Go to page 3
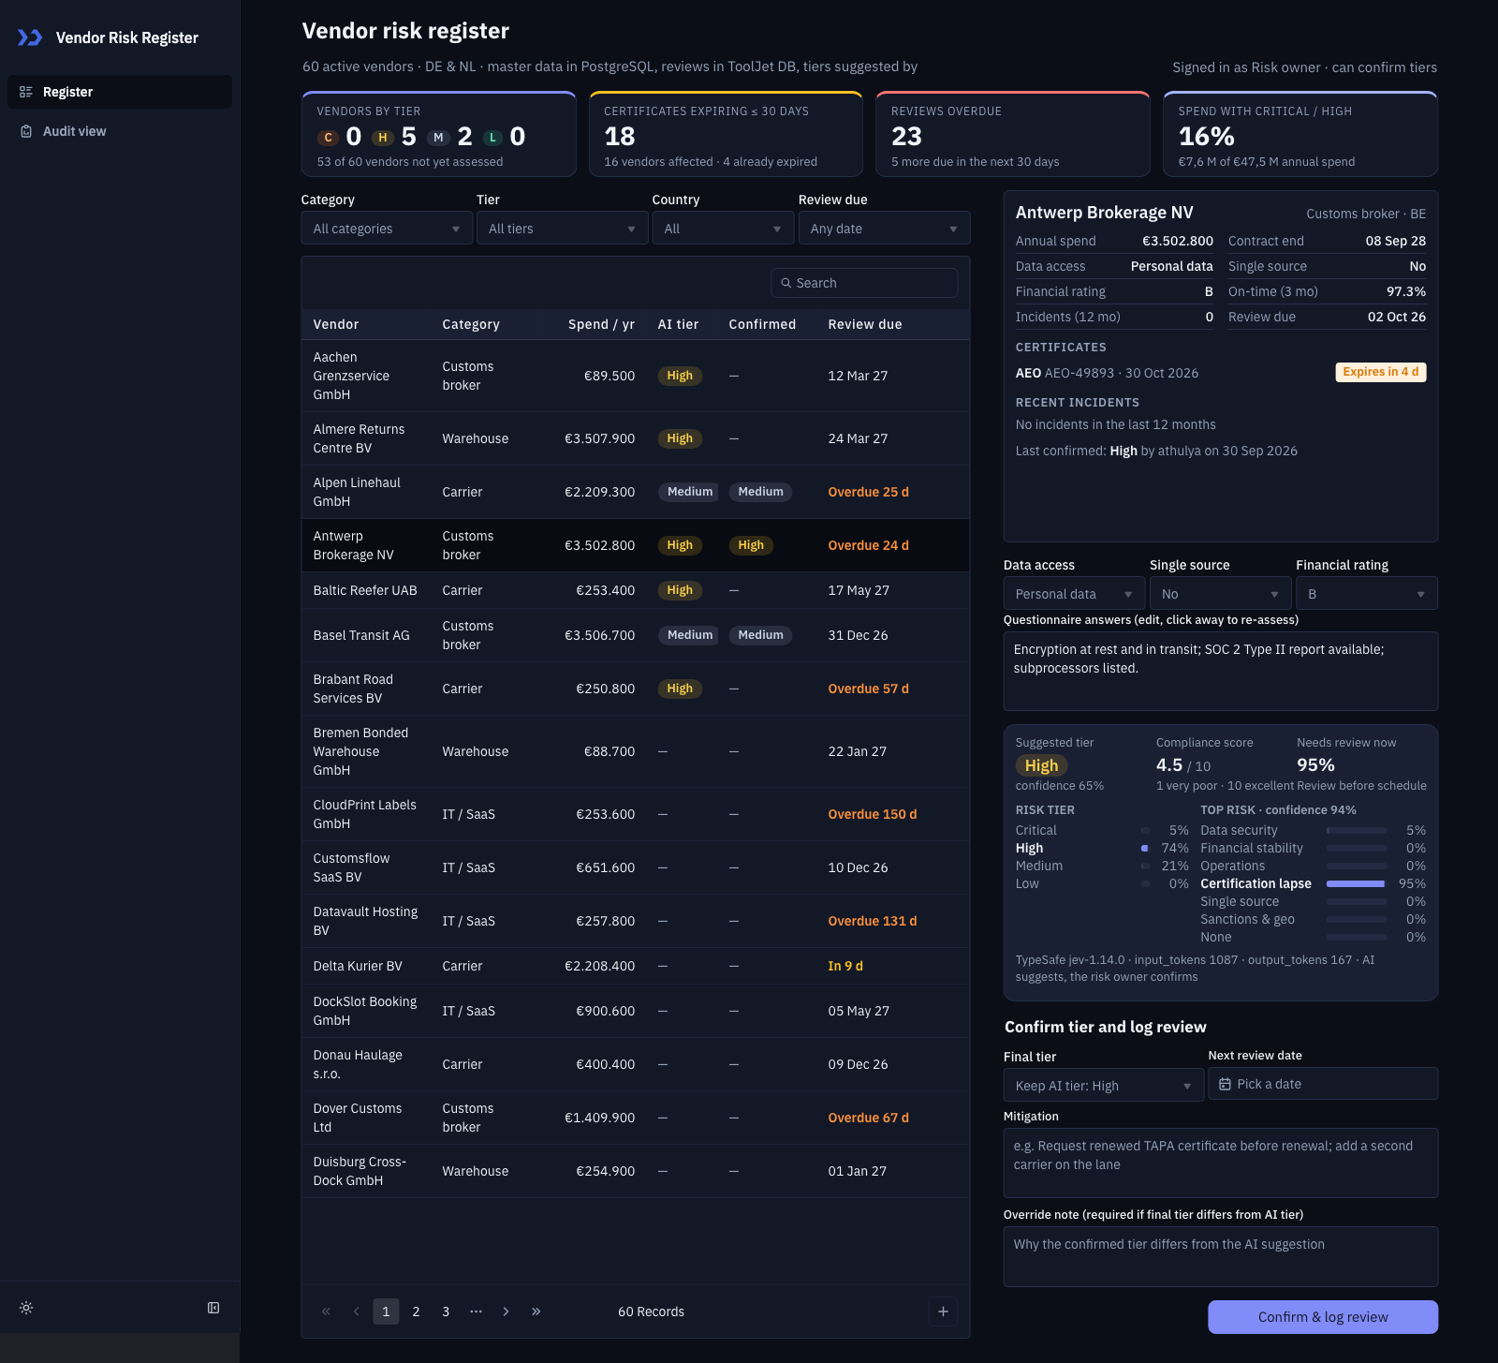 point(446,1311)
